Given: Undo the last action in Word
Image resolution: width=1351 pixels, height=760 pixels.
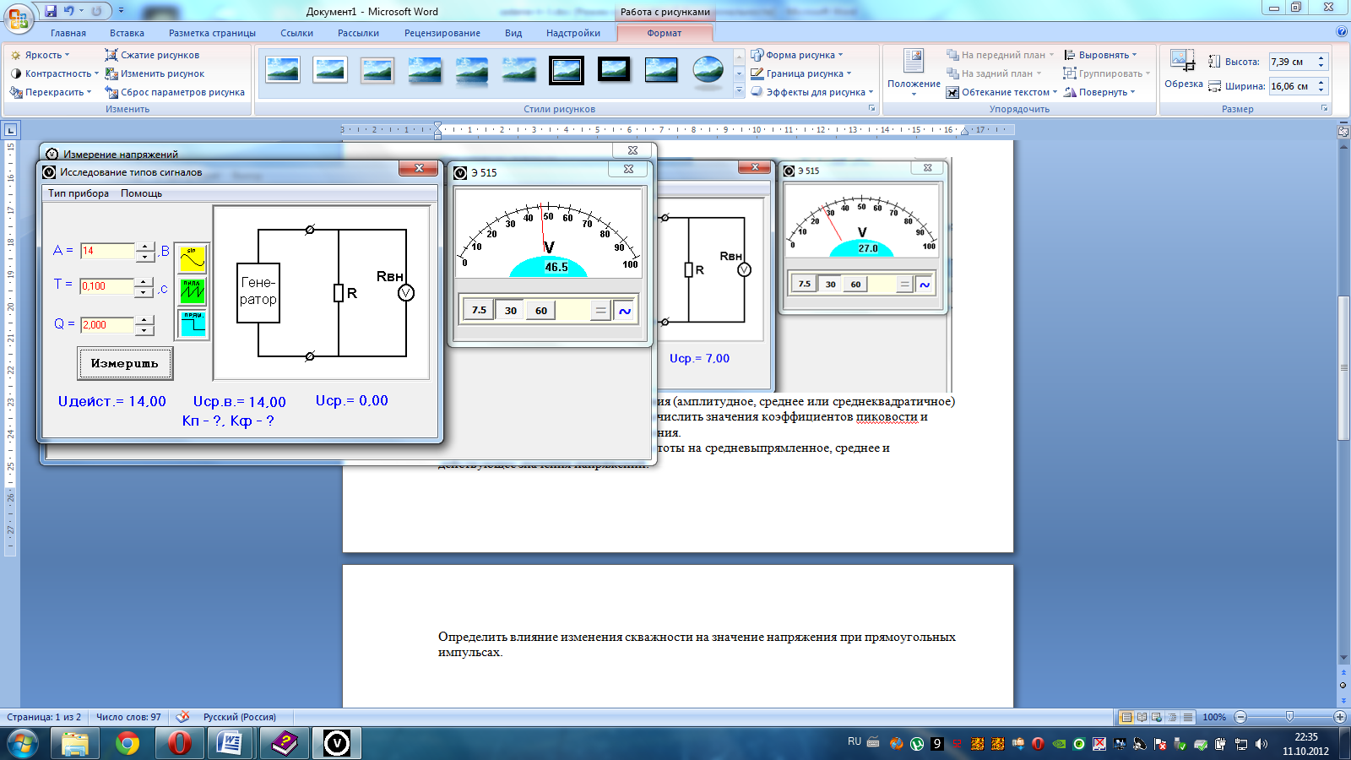Looking at the screenshot, I should coord(69,11).
